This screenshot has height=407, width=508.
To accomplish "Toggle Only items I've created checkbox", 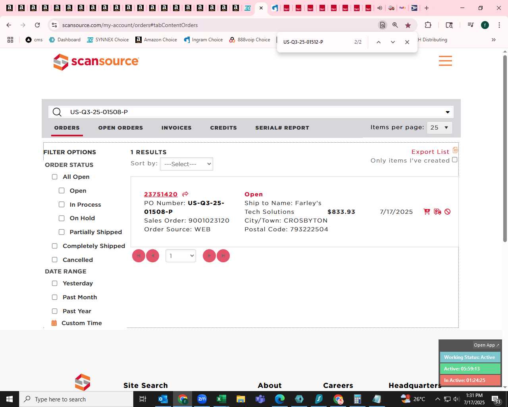I will [455, 160].
